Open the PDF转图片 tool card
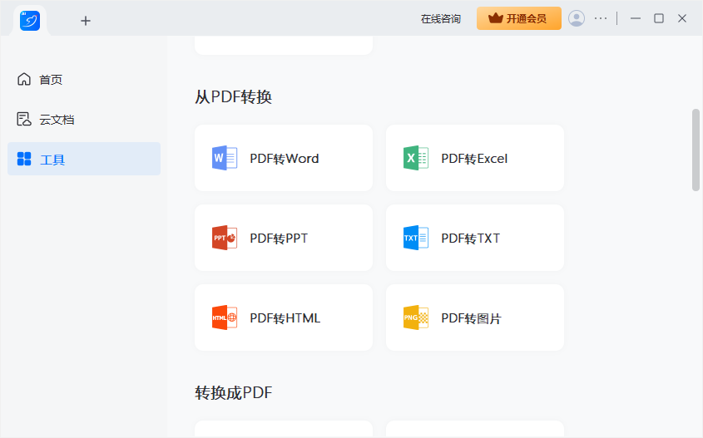Image resolution: width=703 pixels, height=438 pixels. click(x=475, y=317)
